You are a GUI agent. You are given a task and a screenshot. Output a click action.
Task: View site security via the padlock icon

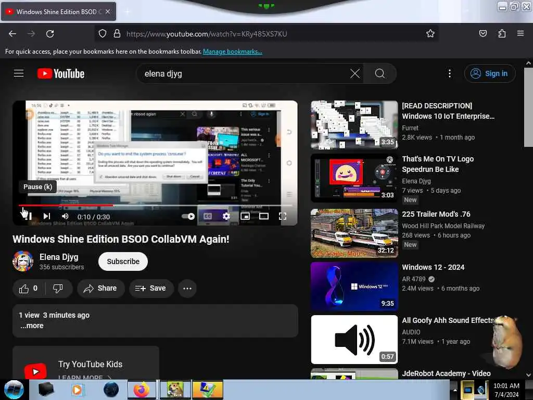click(x=117, y=34)
